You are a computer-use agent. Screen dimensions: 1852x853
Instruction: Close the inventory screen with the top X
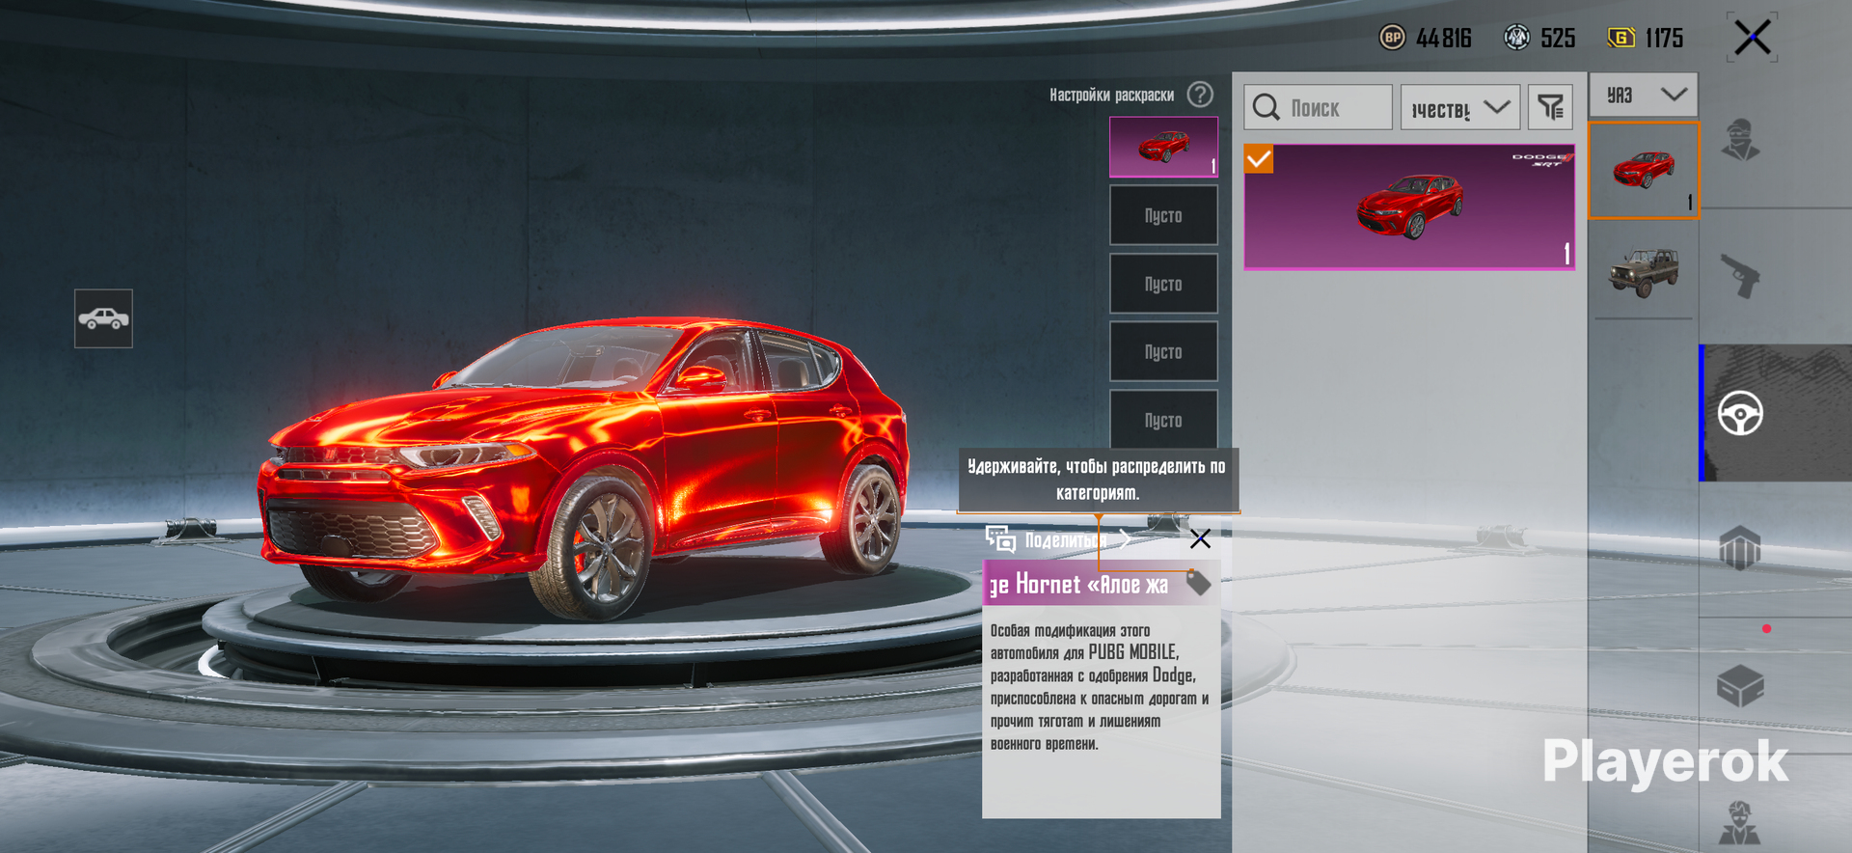(1752, 38)
